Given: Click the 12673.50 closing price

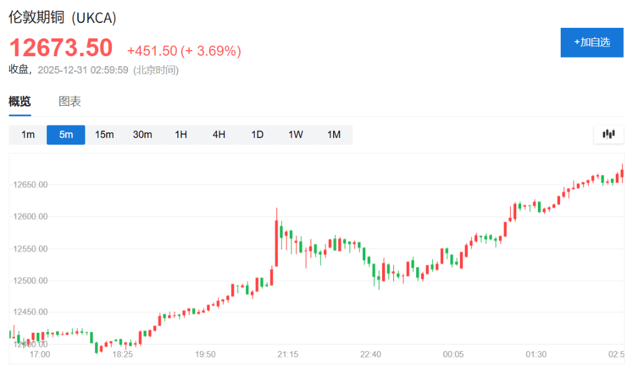Looking at the screenshot, I should coord(61,48).
